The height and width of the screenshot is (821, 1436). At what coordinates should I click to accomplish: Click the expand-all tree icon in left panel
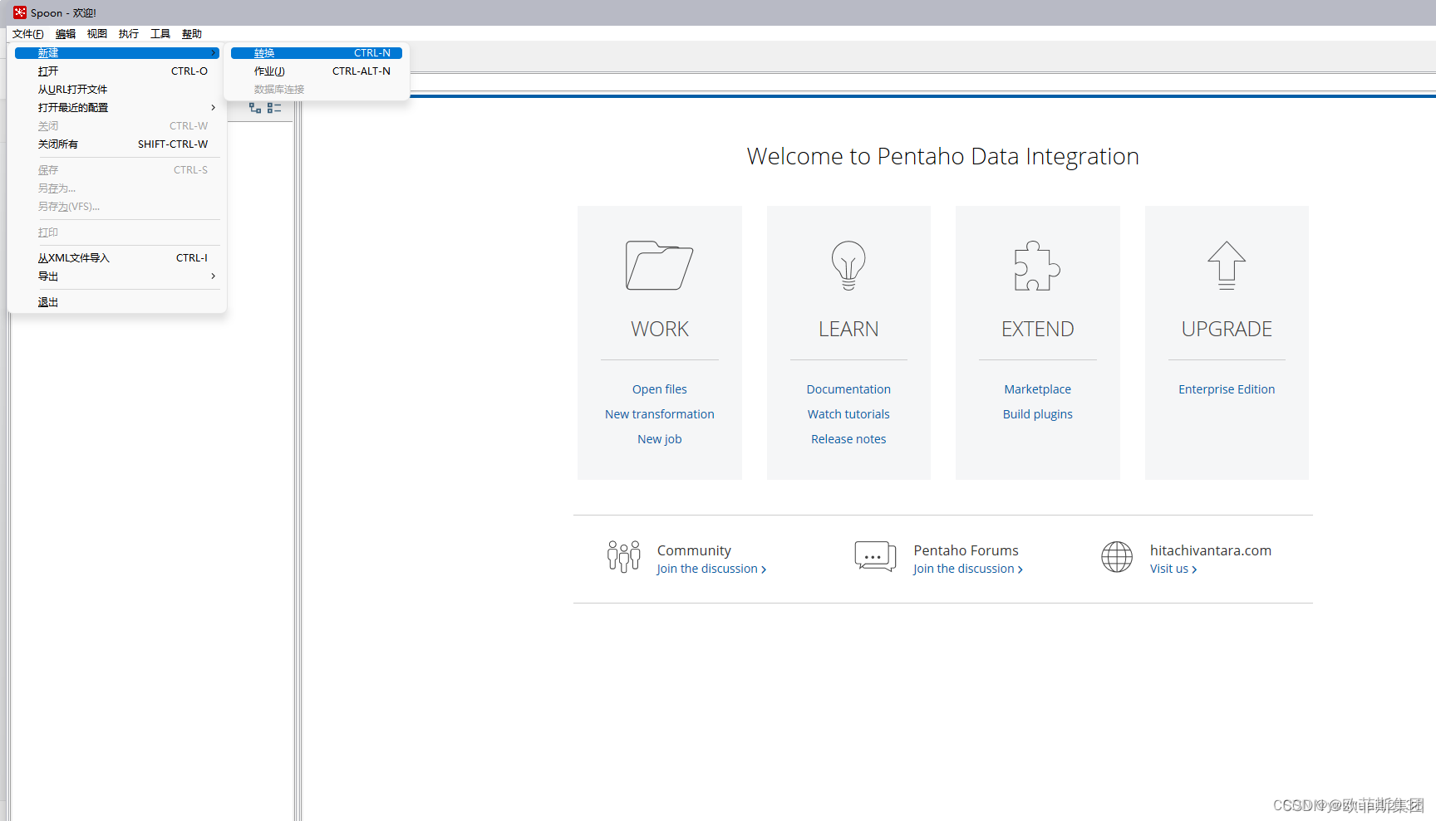pyautogui.click(x=255, y=108)
